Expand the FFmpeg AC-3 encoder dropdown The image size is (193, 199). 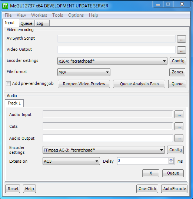[104, 150]
